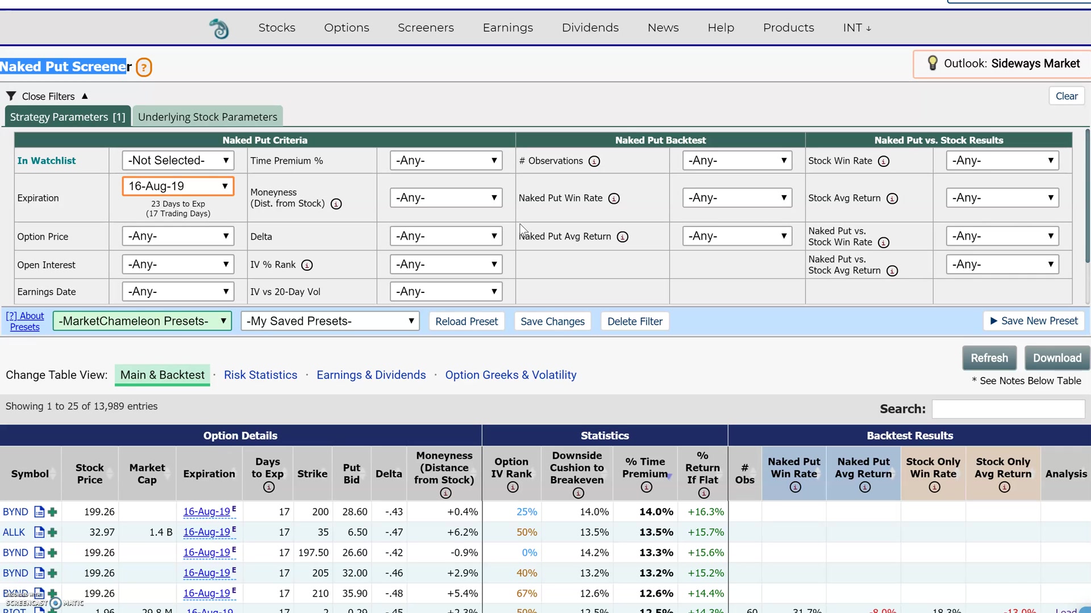Open In Watchlist dropdown
The height and width of the screenshot is (613, 1091).
click(178, 161)
